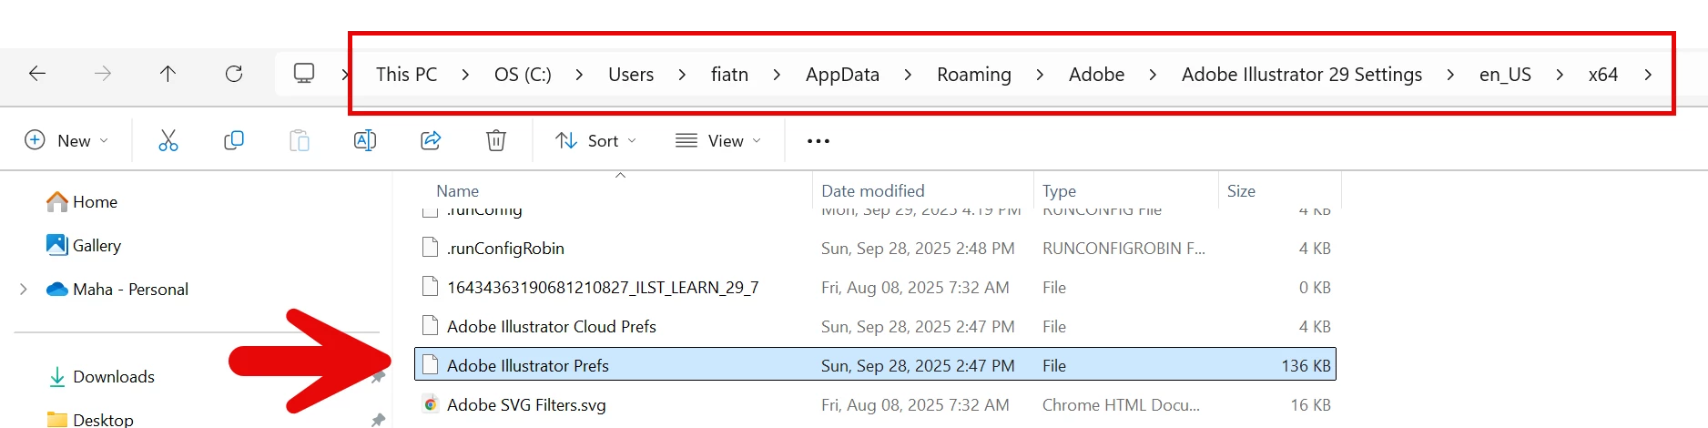Image resolution: width=1708 pixels, height=428 pixels.
Task: Click pin icon next to Desktop
Action: (378, 419)
